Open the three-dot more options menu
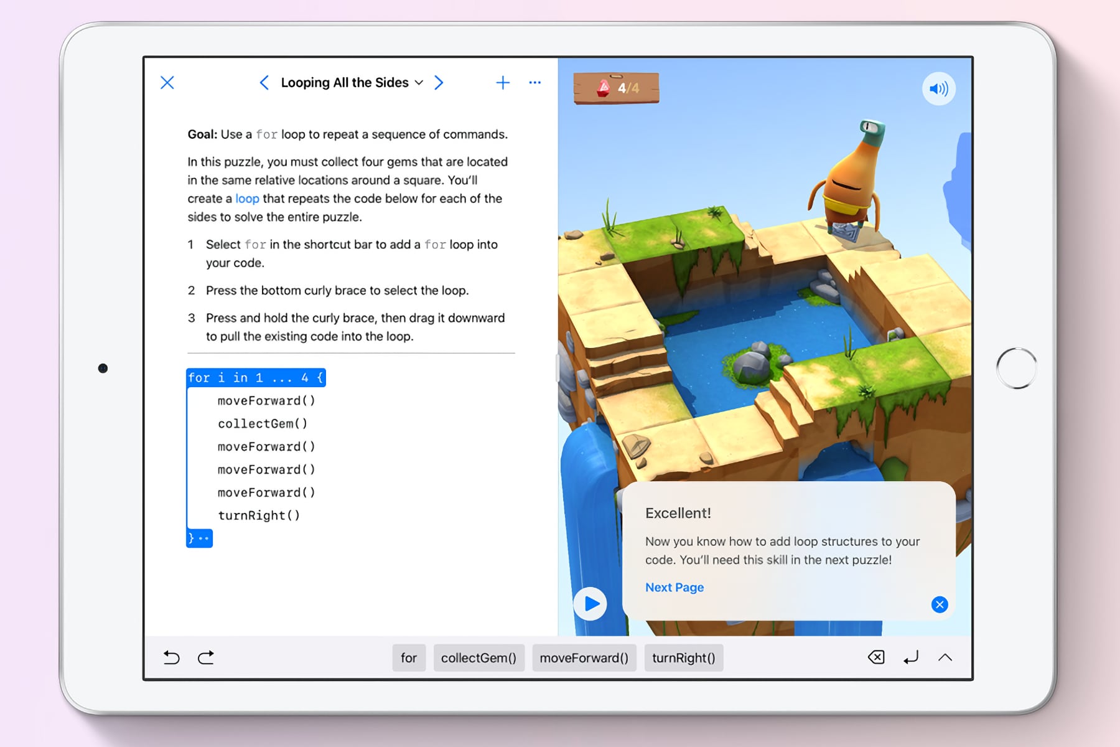 [x=534, y=83]
